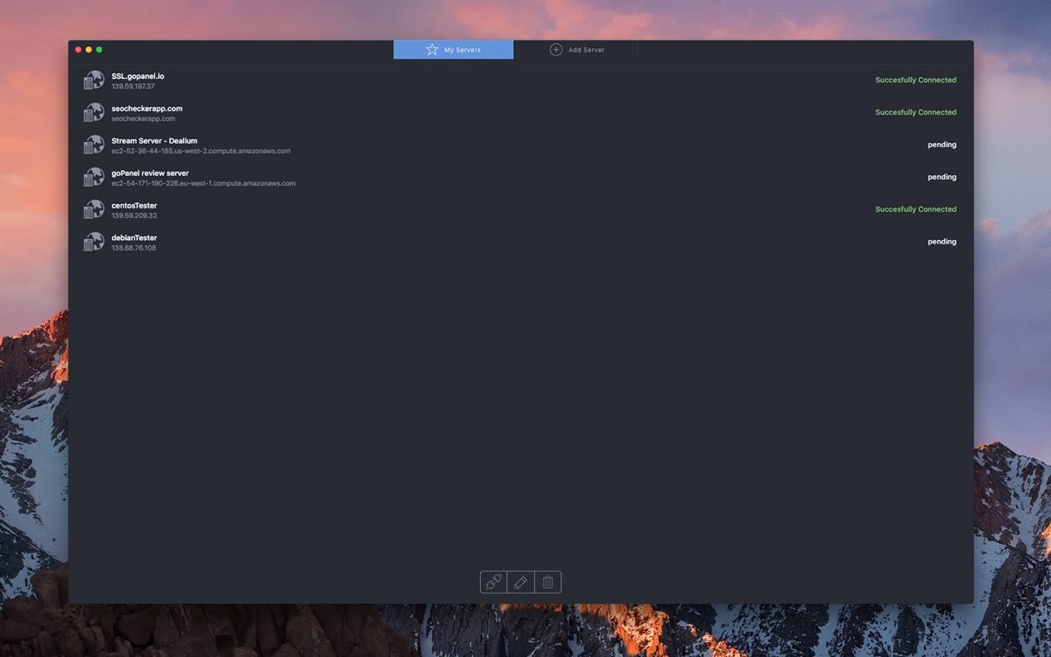Viewport: 1051px width, 657px height.
Task: Click the goPanel review server icon
Action: point(94,178)
